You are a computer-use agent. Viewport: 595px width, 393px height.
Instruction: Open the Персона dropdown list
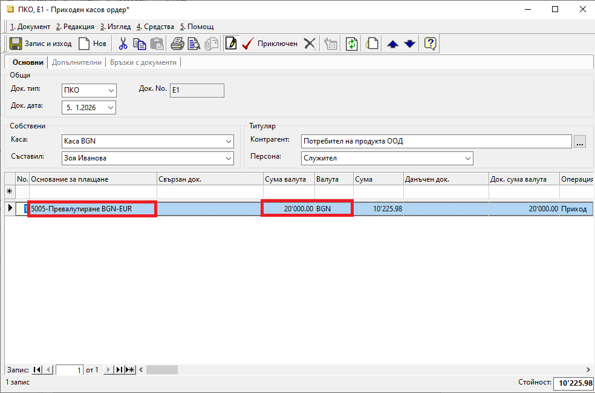467,158
